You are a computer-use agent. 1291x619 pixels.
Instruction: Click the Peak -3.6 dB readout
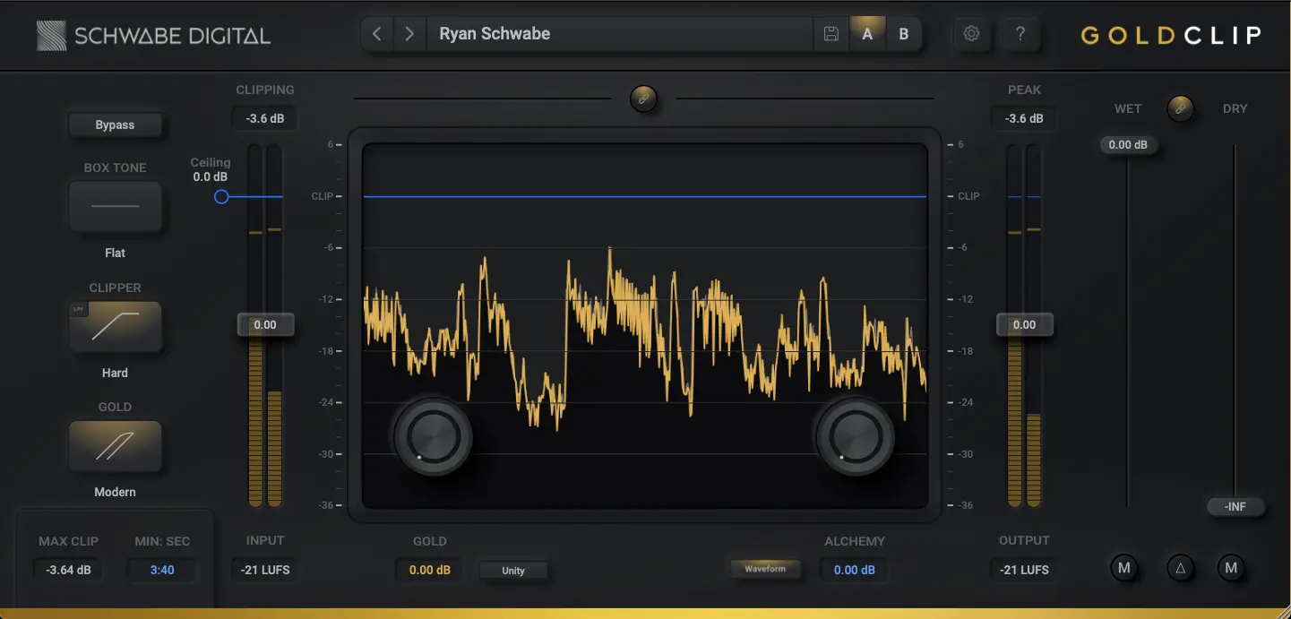[1024, 118]
